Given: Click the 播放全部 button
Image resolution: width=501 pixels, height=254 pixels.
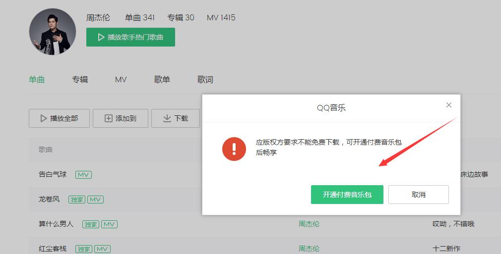Looking at the screenshot, I should tap(59, 118).
